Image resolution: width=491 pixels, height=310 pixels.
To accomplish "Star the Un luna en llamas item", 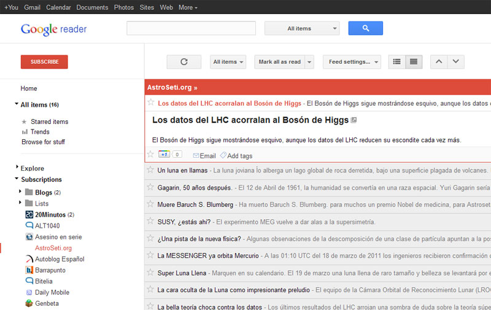I will click(x=150, y=169).
